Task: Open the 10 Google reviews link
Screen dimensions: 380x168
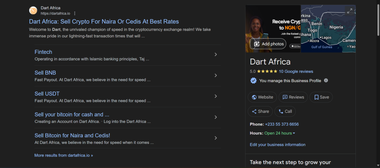Action: (296, 71)
